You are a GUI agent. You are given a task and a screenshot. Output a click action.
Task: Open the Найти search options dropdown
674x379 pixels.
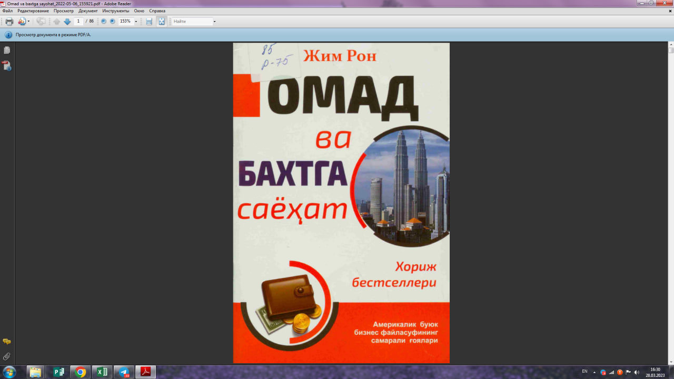[215, 22]
